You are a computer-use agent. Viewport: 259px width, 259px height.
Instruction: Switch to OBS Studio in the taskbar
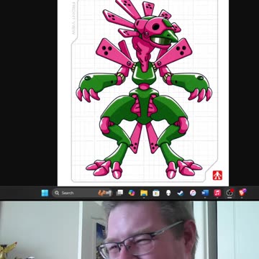[x=230, y=193]
